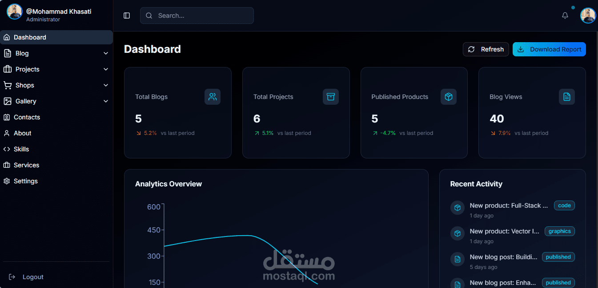Expand the Gallery submenu chevron

coord(106,101)
